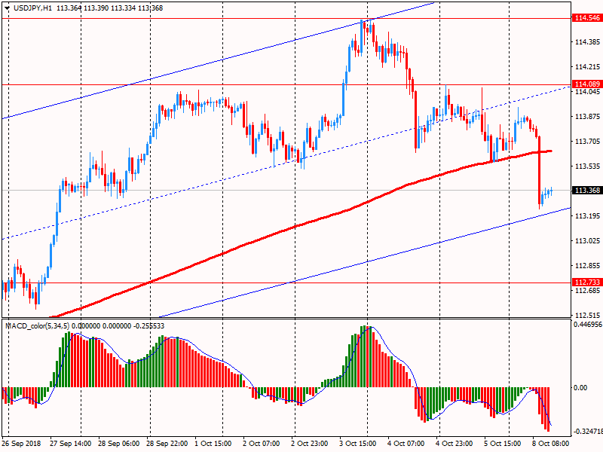Select the 113.705 price scale value
Viewport: 603px width, 452px height.
point(587,142)
